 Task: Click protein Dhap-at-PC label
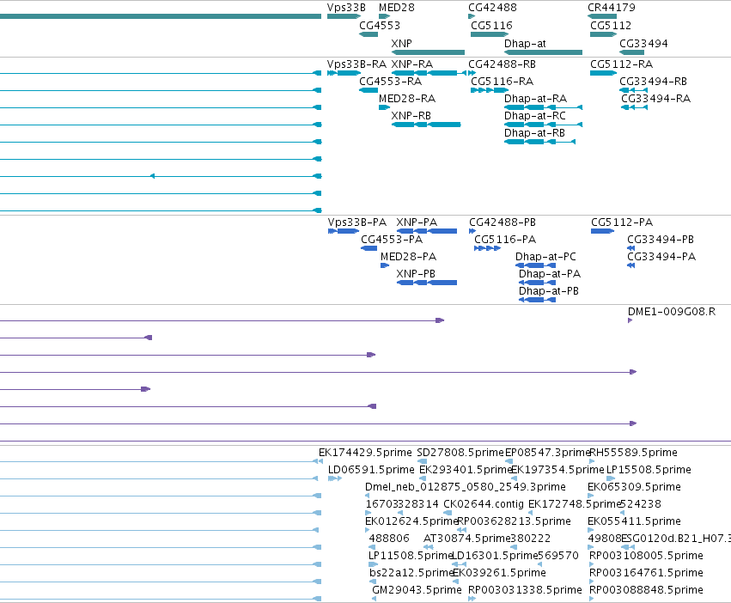click(545, 257)
